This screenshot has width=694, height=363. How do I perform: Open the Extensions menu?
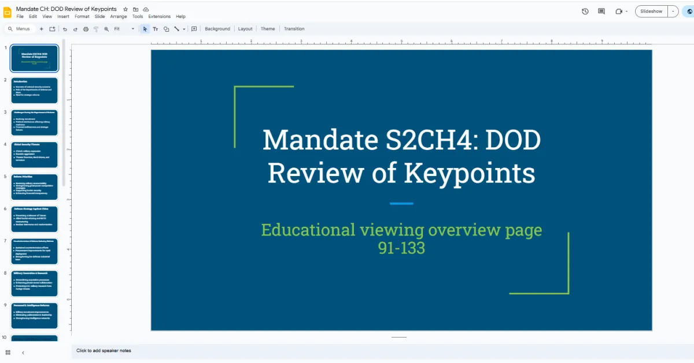[x=160, y=17]
